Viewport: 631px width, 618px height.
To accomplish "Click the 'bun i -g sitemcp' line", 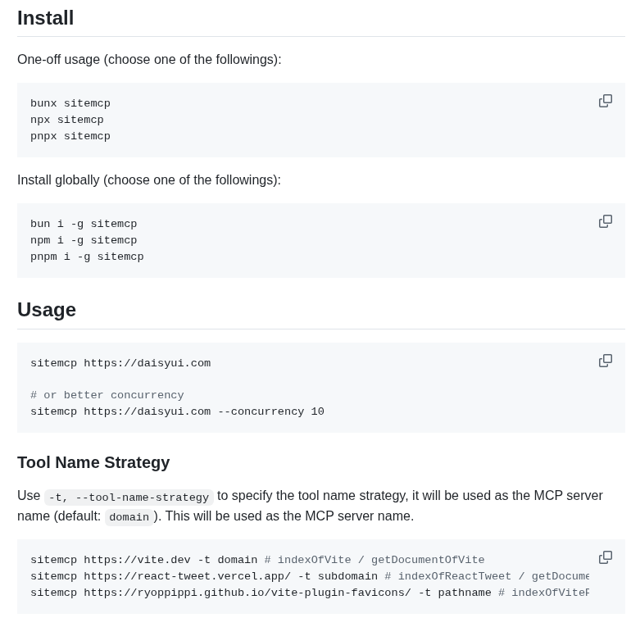I will coord(84,224).
